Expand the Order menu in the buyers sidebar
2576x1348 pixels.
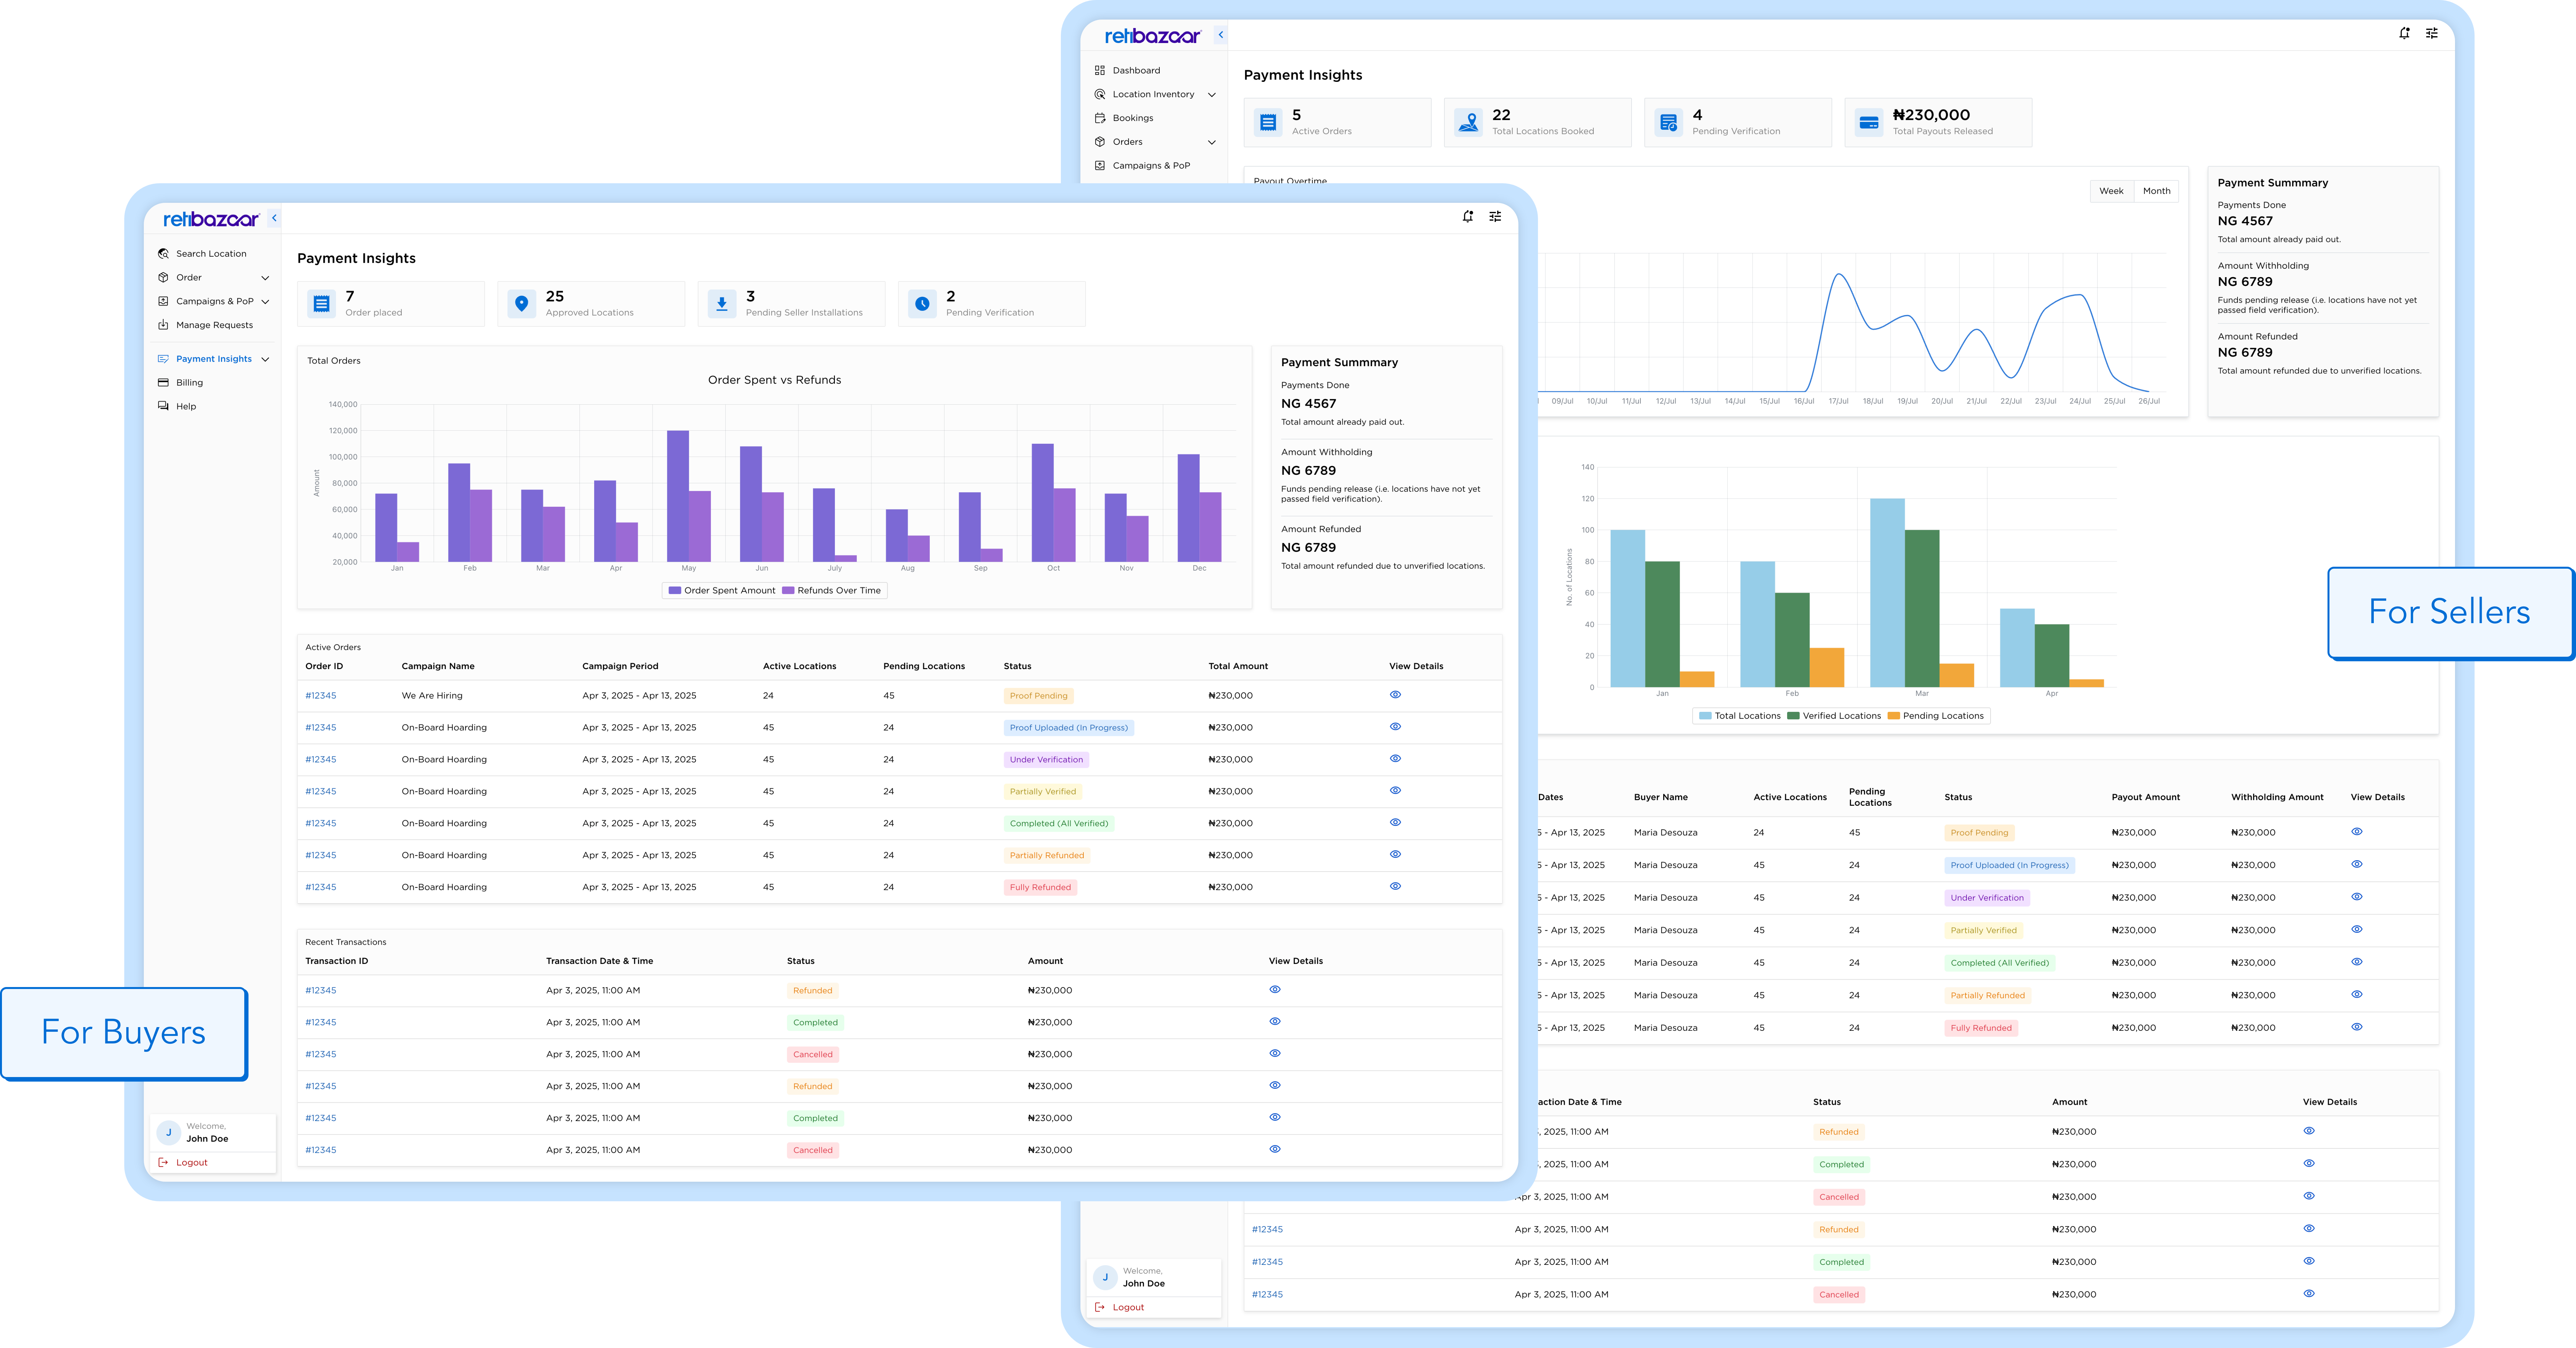click(x=265, y=278)
